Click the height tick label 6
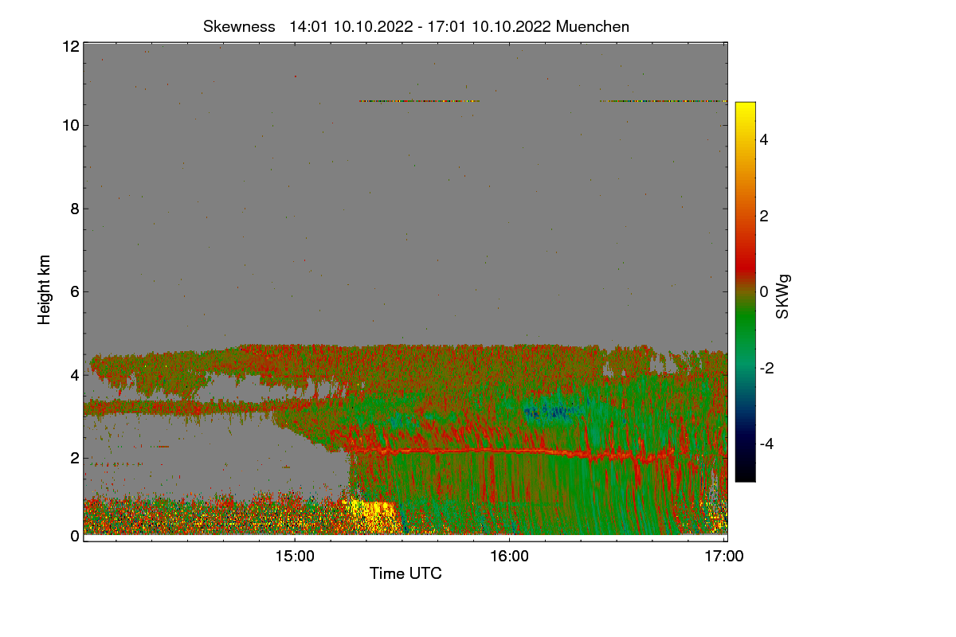956x637 pixels. pyautogui.click(x=74, y=291)
